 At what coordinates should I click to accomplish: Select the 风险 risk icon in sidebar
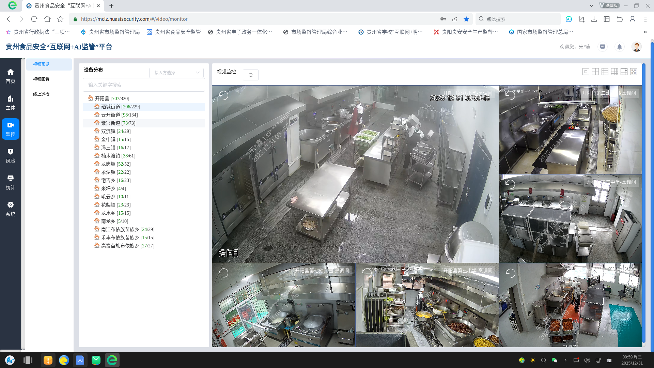10,155
